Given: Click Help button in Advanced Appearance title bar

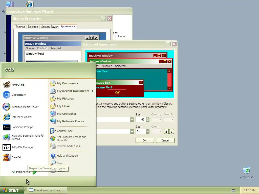Looking at the screenshot, I should pyautogui.click(x=168, y=44).
